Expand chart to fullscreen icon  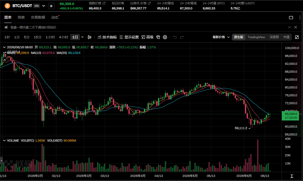pos(297,37)
